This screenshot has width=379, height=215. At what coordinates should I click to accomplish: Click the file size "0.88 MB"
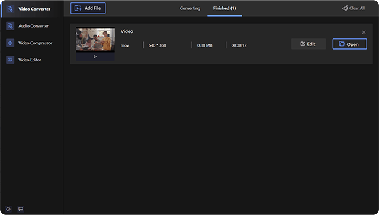pyautogui.click(x=204, y=45)
